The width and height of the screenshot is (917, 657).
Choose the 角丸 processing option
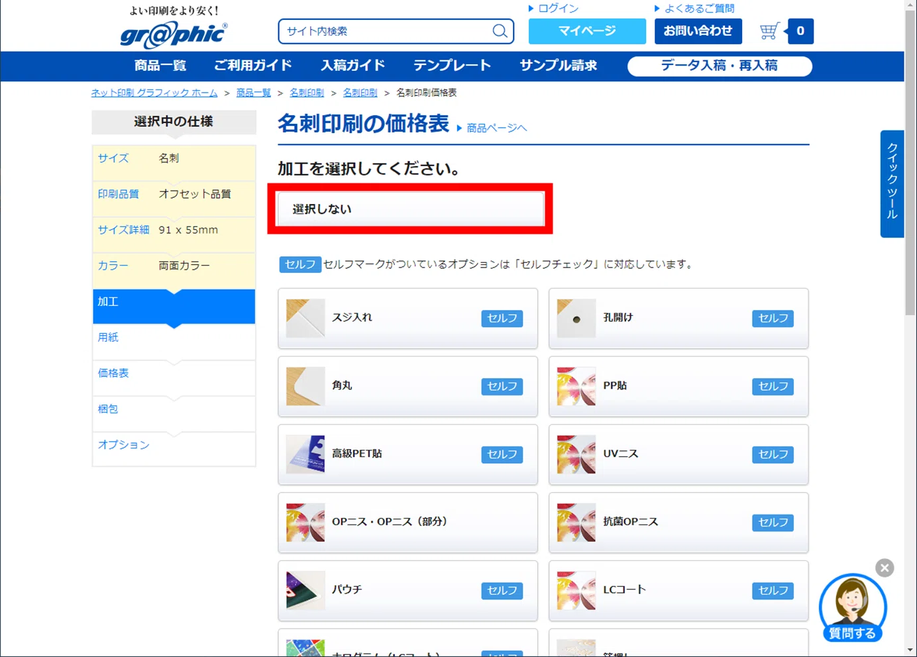tap(407, 386)
